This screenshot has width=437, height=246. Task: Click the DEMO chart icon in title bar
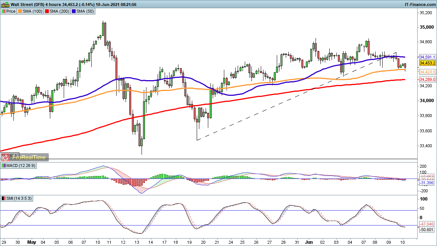pos(5,4)
